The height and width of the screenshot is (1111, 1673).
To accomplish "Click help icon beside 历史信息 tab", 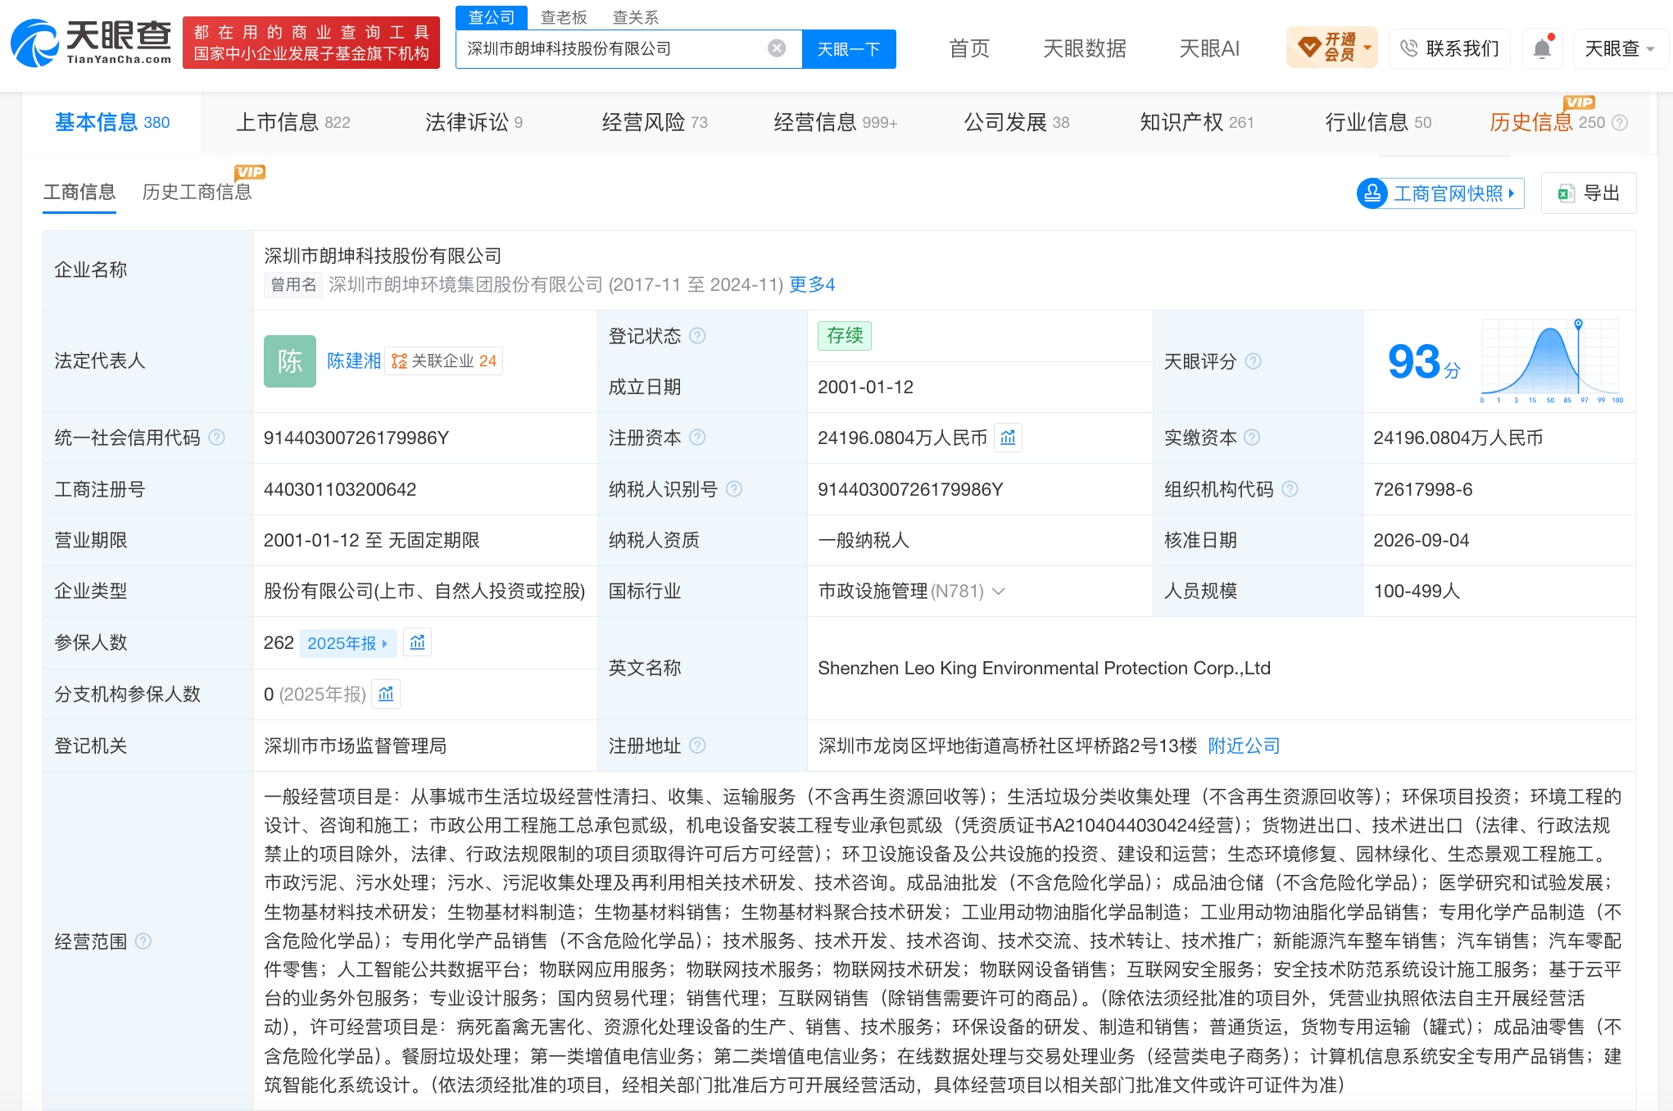I will pyautogui.click(x=1620, y=123).
